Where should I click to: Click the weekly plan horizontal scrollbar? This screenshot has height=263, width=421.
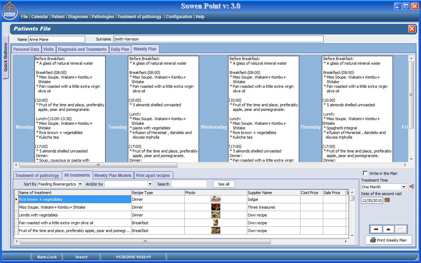(x=98, y=165)
